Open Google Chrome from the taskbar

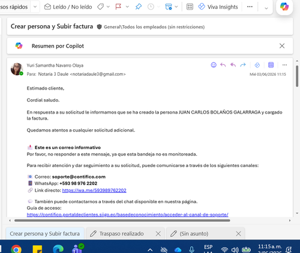[x=16, y=249]
